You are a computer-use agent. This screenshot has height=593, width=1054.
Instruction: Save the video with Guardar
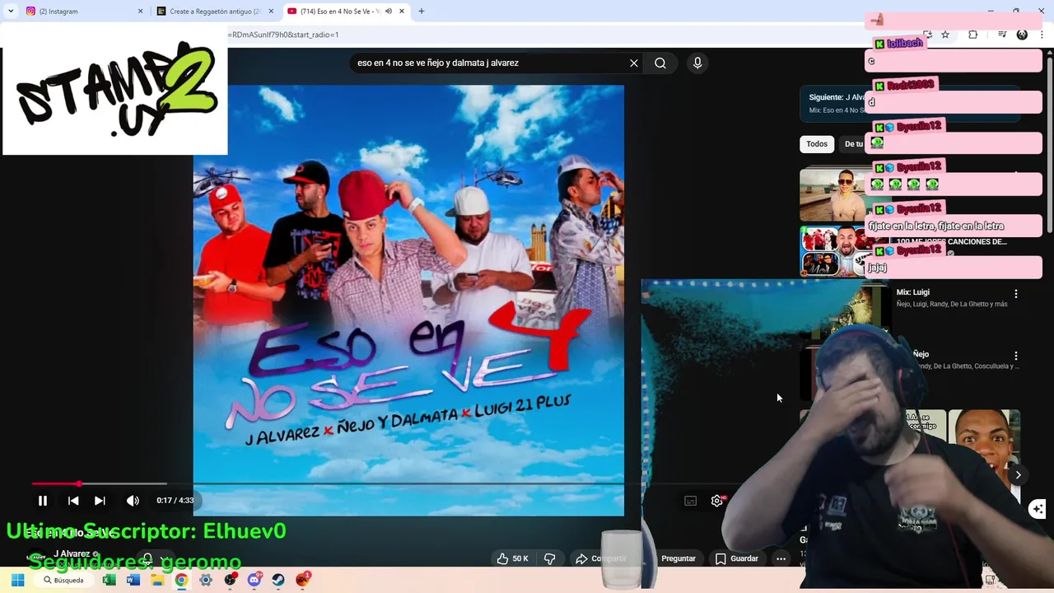point(737,558)
